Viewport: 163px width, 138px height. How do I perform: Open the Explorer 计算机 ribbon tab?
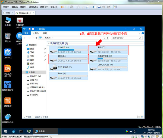pyautogui.click(x=36, y=33)
